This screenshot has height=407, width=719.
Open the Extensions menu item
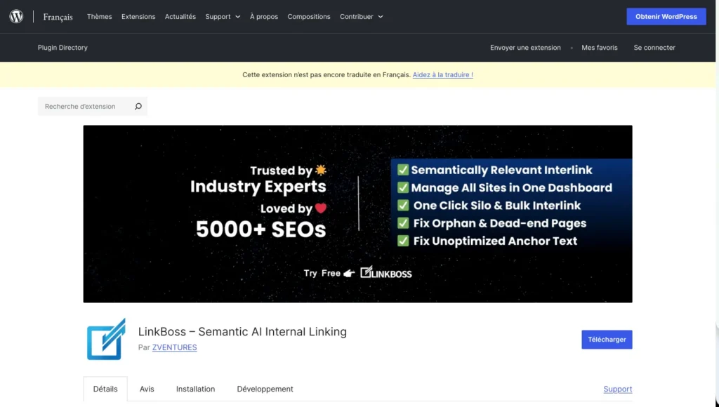coord(138,17)
